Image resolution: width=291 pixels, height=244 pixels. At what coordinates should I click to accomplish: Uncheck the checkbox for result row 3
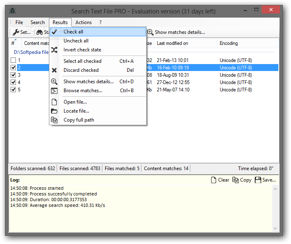pyautogui.click(x=13, y=75)
